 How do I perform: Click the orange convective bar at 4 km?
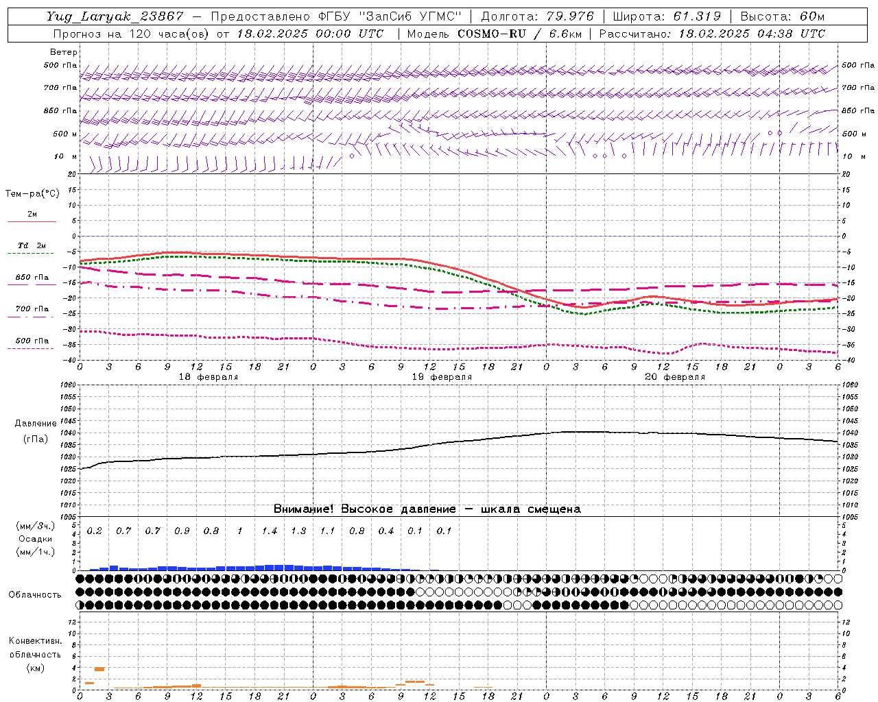coord(99,669)
